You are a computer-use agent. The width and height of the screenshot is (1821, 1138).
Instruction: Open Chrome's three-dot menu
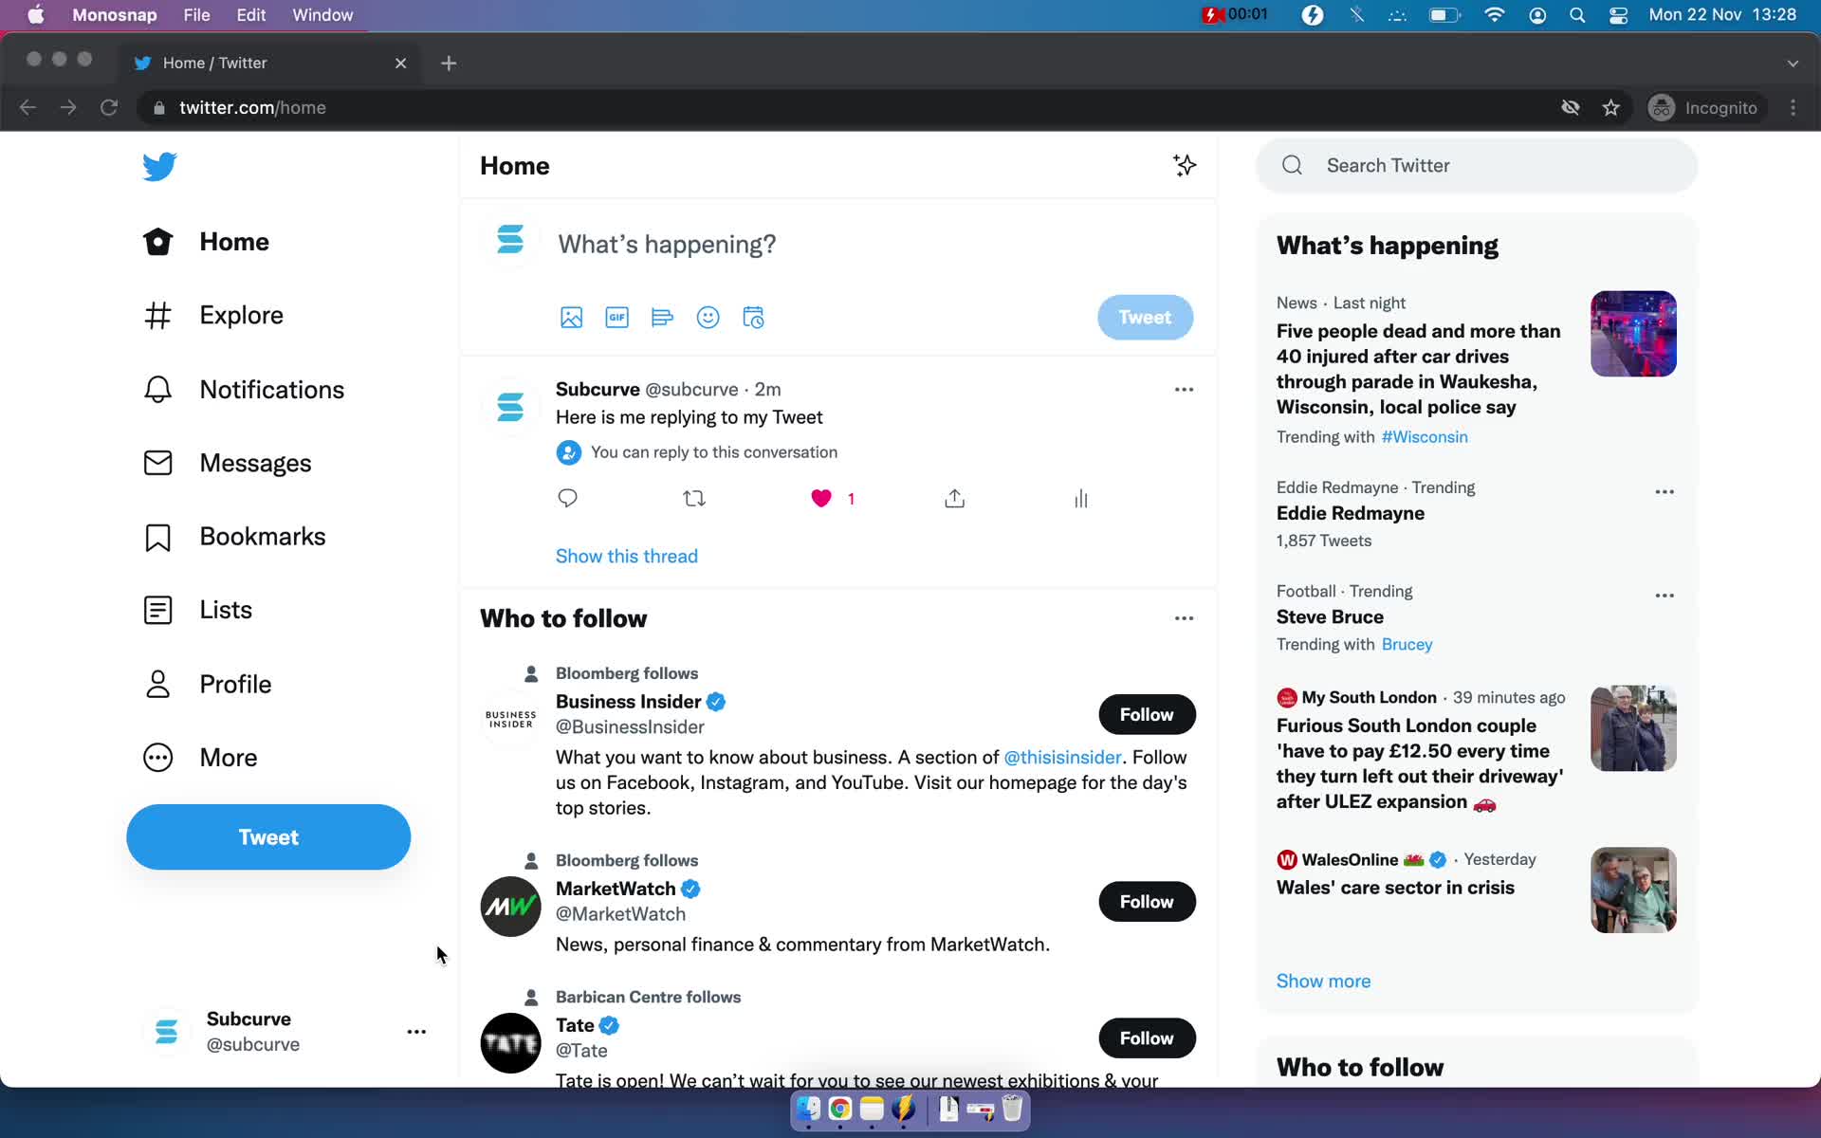(1793, 108)
